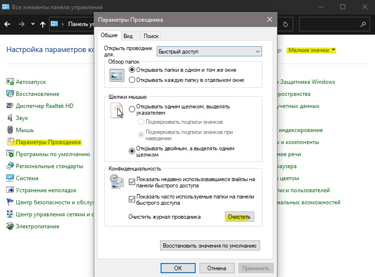
Task: Select single-click to open option
Action: [x=132, y=109]
